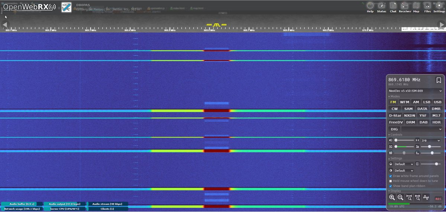This screenshot has height=212, width=446.
Task: Click the opacity icon in Settings
Action: tap(417, 164)
